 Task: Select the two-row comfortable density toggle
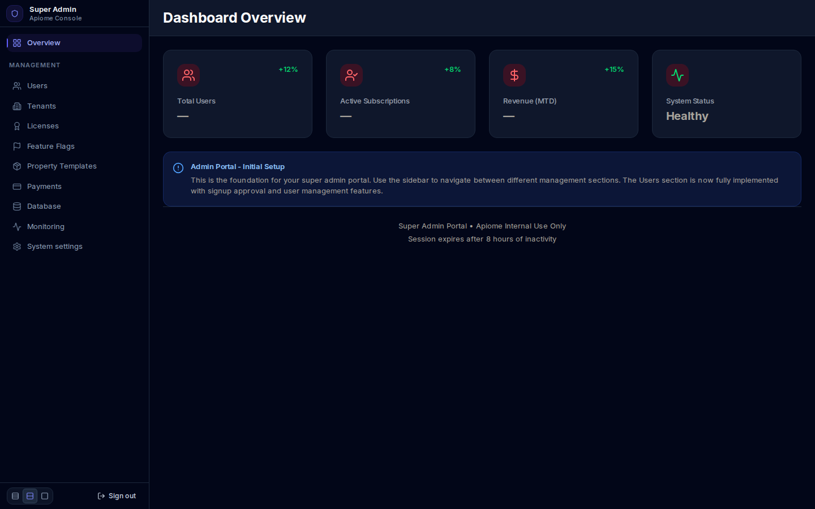(30, 496)
